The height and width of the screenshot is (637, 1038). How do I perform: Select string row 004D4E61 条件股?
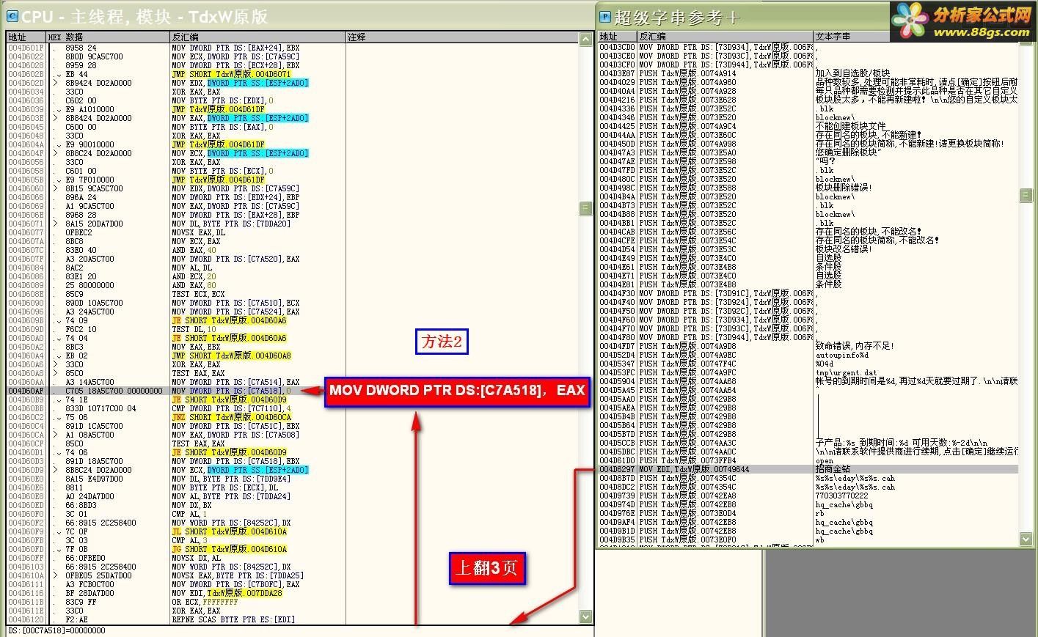point(808,267)
